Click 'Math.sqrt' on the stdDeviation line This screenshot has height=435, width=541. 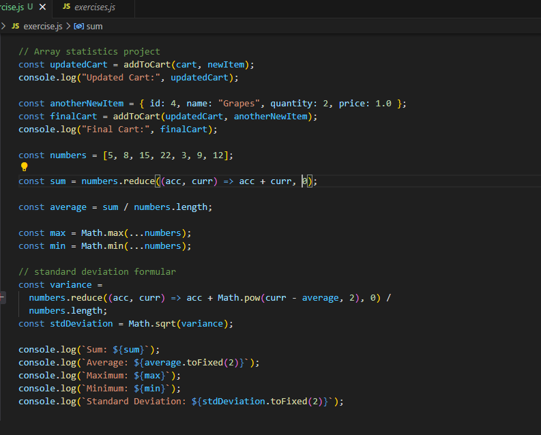152,324
